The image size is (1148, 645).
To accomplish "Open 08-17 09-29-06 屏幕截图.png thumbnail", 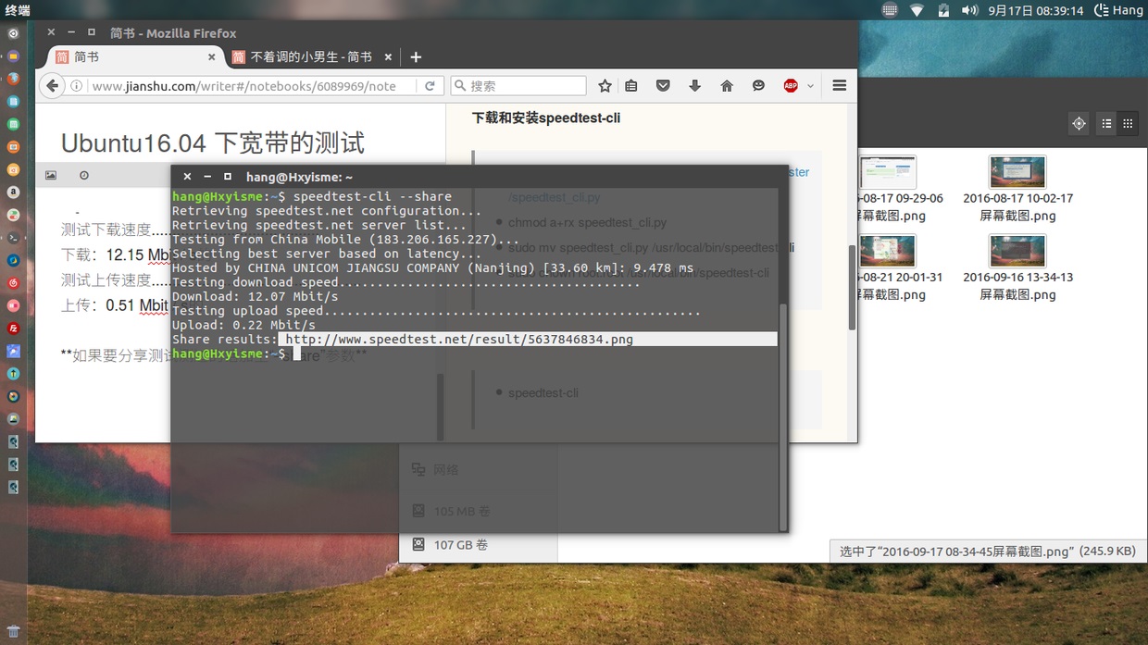I will click(x=887, y=173).
